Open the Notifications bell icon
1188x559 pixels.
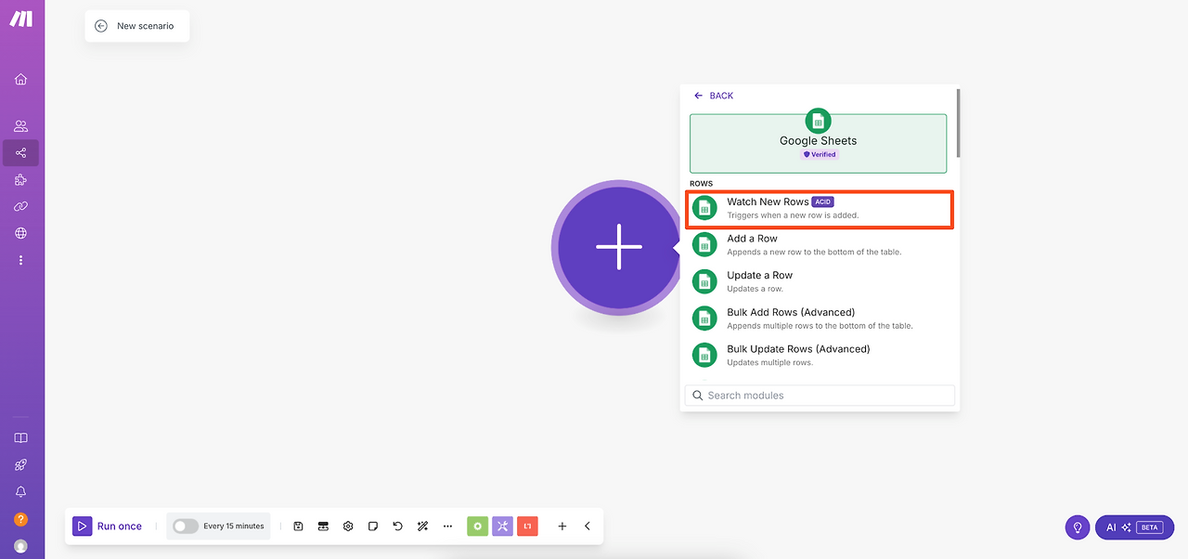click(x=20, y=492)
